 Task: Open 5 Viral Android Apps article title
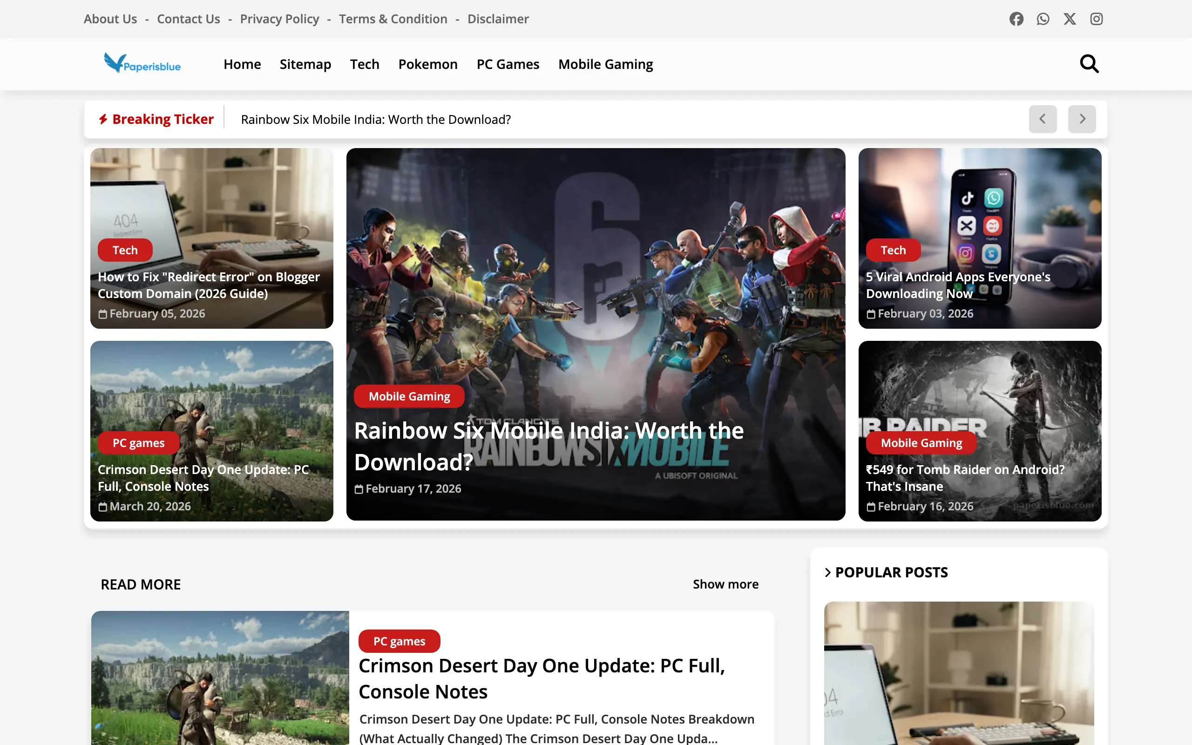click(958, 285)
